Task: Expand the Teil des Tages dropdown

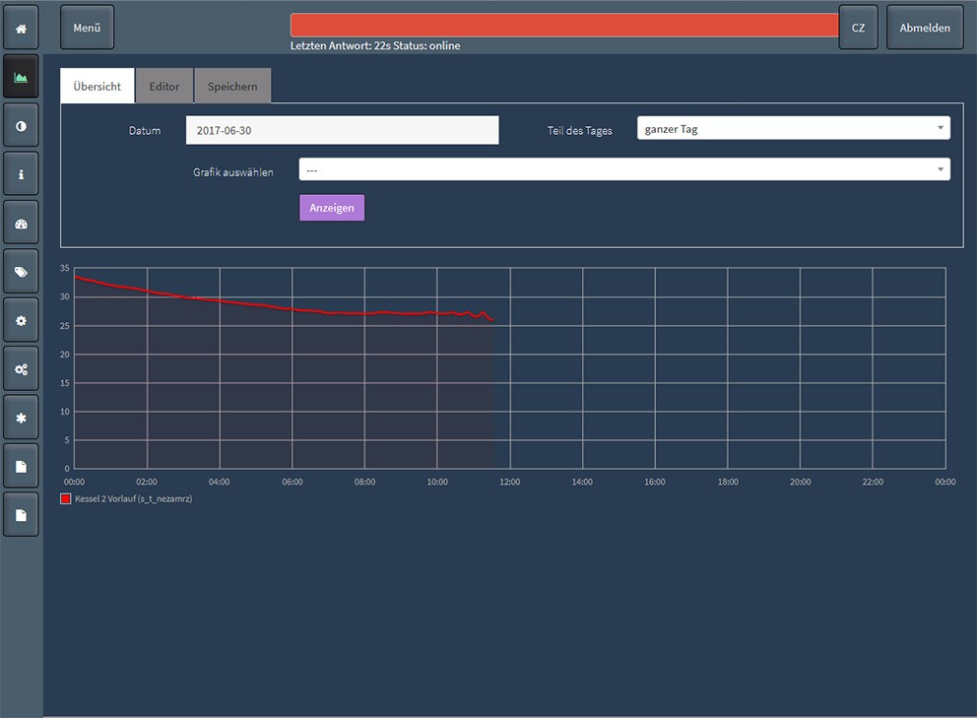Action: 793,129
